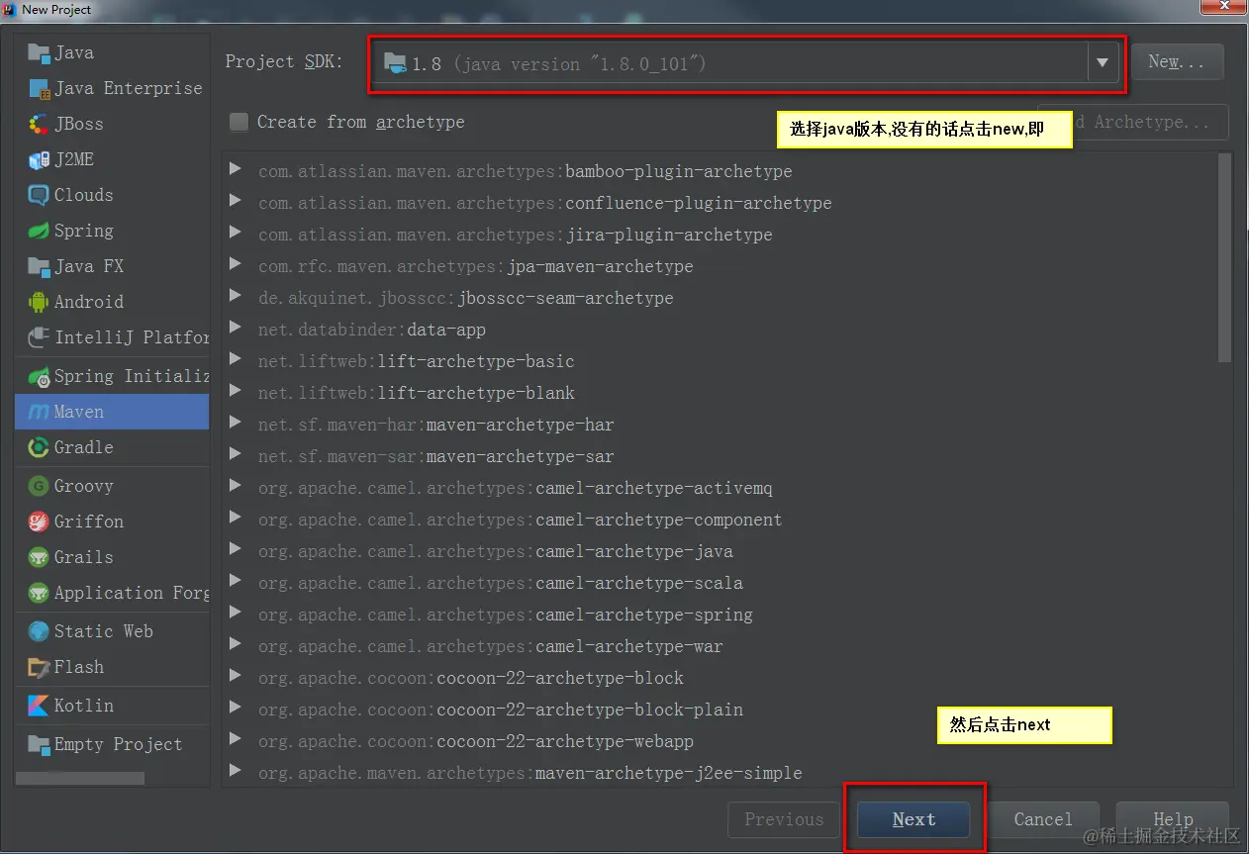Select the Application Forge icon

39,593
